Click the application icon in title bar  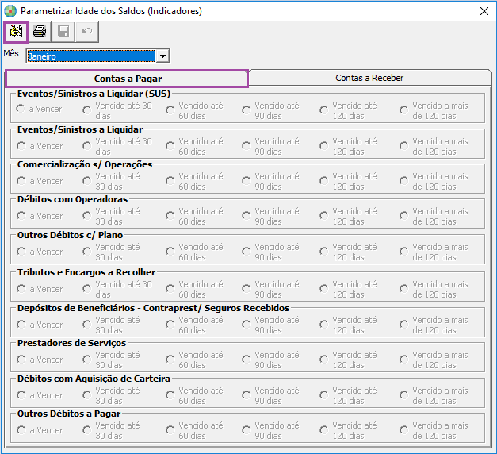tap(10, 11)
